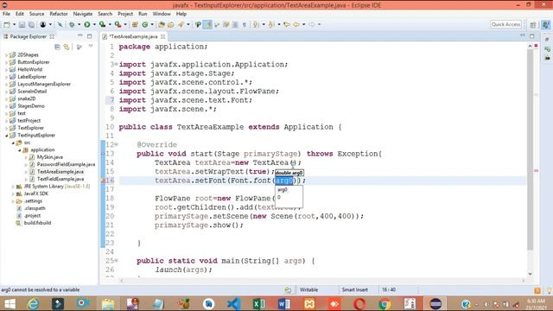Collapse All in Package Explorer
Screen dimensions: 553x311
point(57,47)
